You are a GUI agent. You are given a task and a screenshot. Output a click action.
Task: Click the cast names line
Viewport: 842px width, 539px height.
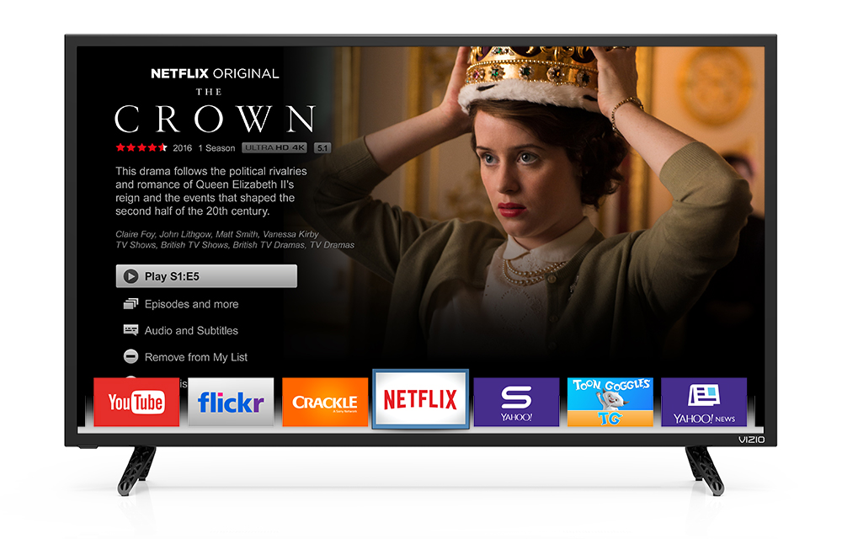tap(217, 234)
